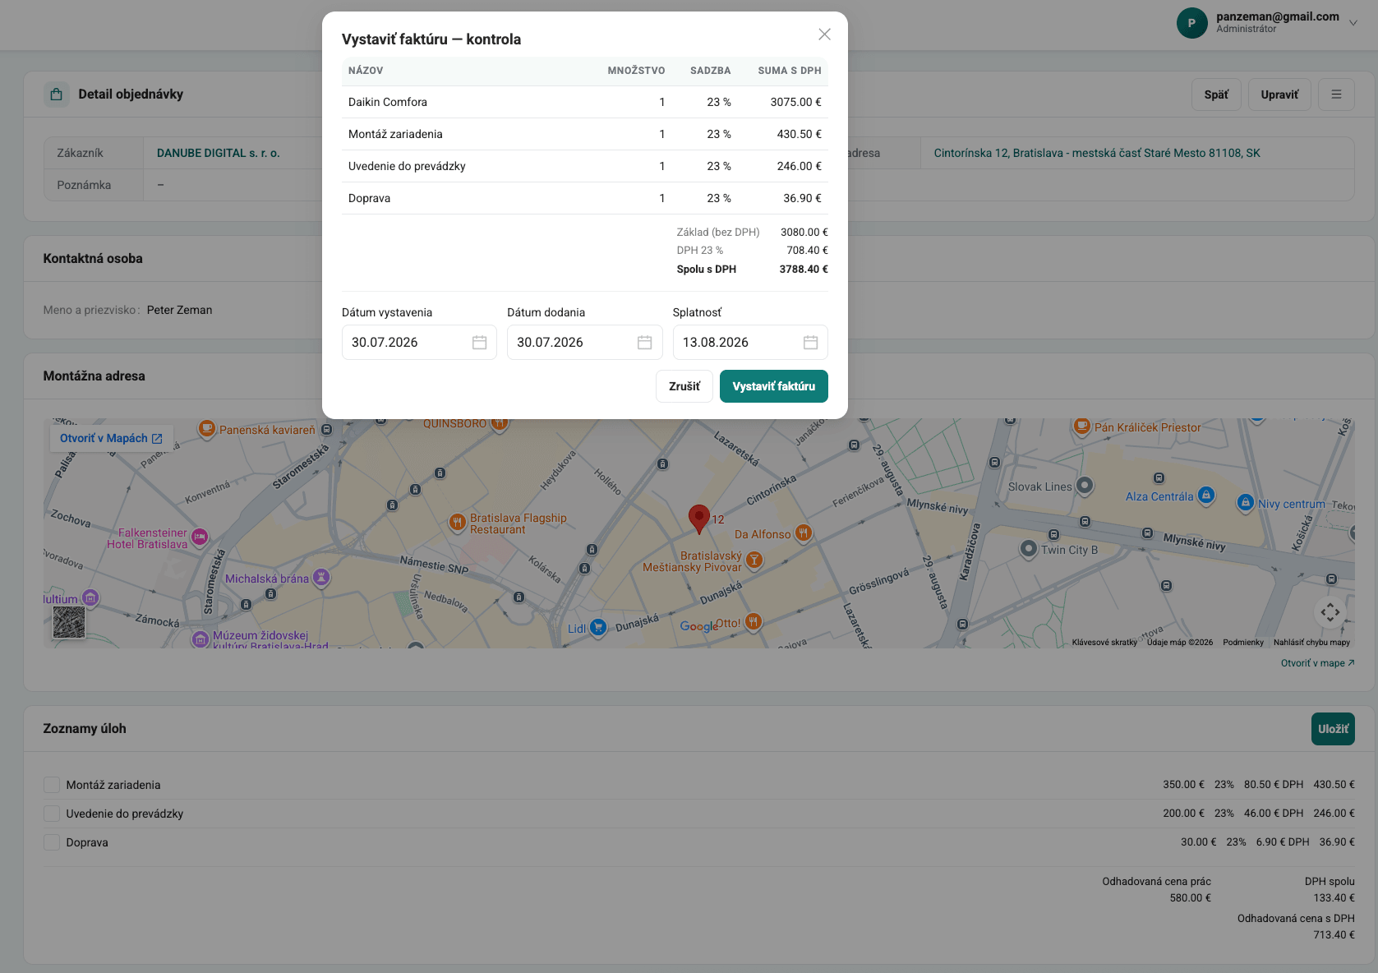The width and height of the screenshot is (1378, 973).
Task: Click the Otvoriť v mape link
Action: click(1318, 663)
